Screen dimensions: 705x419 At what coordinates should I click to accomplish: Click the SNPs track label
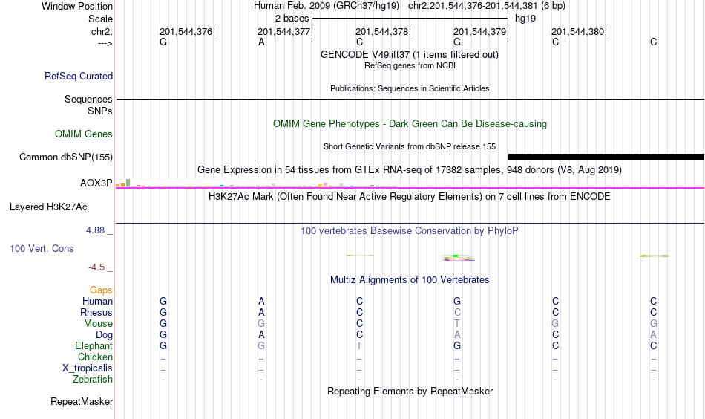[100, 111]
